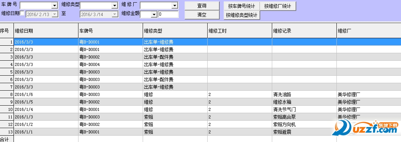Viewport: 401px width, 142px height.
Task: Enable the 维修日期 checkbox
Action: [x=22, y=13]
